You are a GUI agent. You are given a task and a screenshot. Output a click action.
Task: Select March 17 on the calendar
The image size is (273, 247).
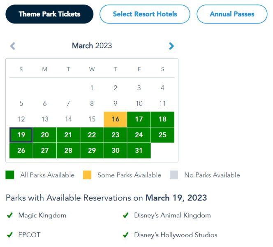point(139,119)
